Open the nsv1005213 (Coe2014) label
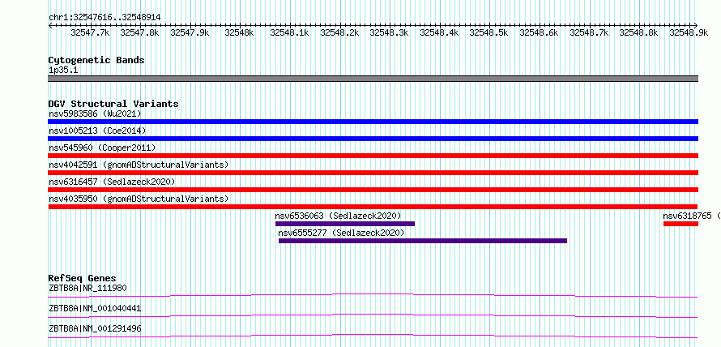This screenshot has height=347, width=721. (x=97, y=131)
